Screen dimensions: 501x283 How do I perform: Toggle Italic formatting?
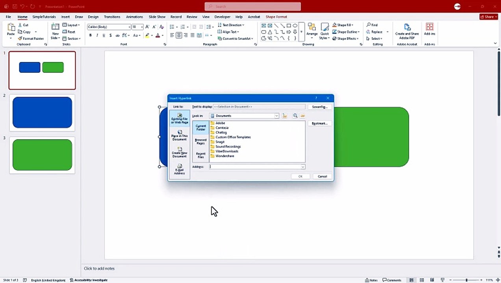point(97,35)
